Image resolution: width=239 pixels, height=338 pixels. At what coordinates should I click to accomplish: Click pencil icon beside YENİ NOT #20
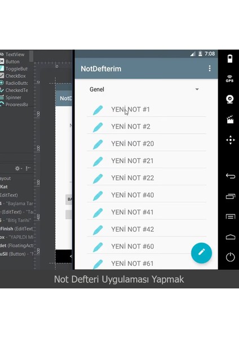point(98,144)
